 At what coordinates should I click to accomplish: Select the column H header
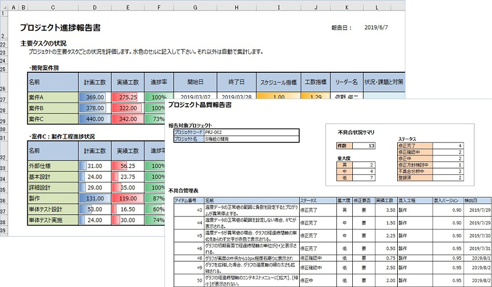pyautogui.click(x=236, y=7)
